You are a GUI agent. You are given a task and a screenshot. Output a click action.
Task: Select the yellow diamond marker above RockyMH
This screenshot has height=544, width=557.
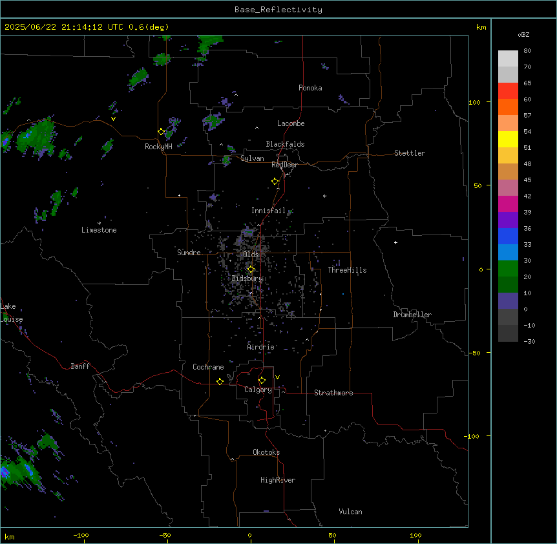click(x=162, y=132)
